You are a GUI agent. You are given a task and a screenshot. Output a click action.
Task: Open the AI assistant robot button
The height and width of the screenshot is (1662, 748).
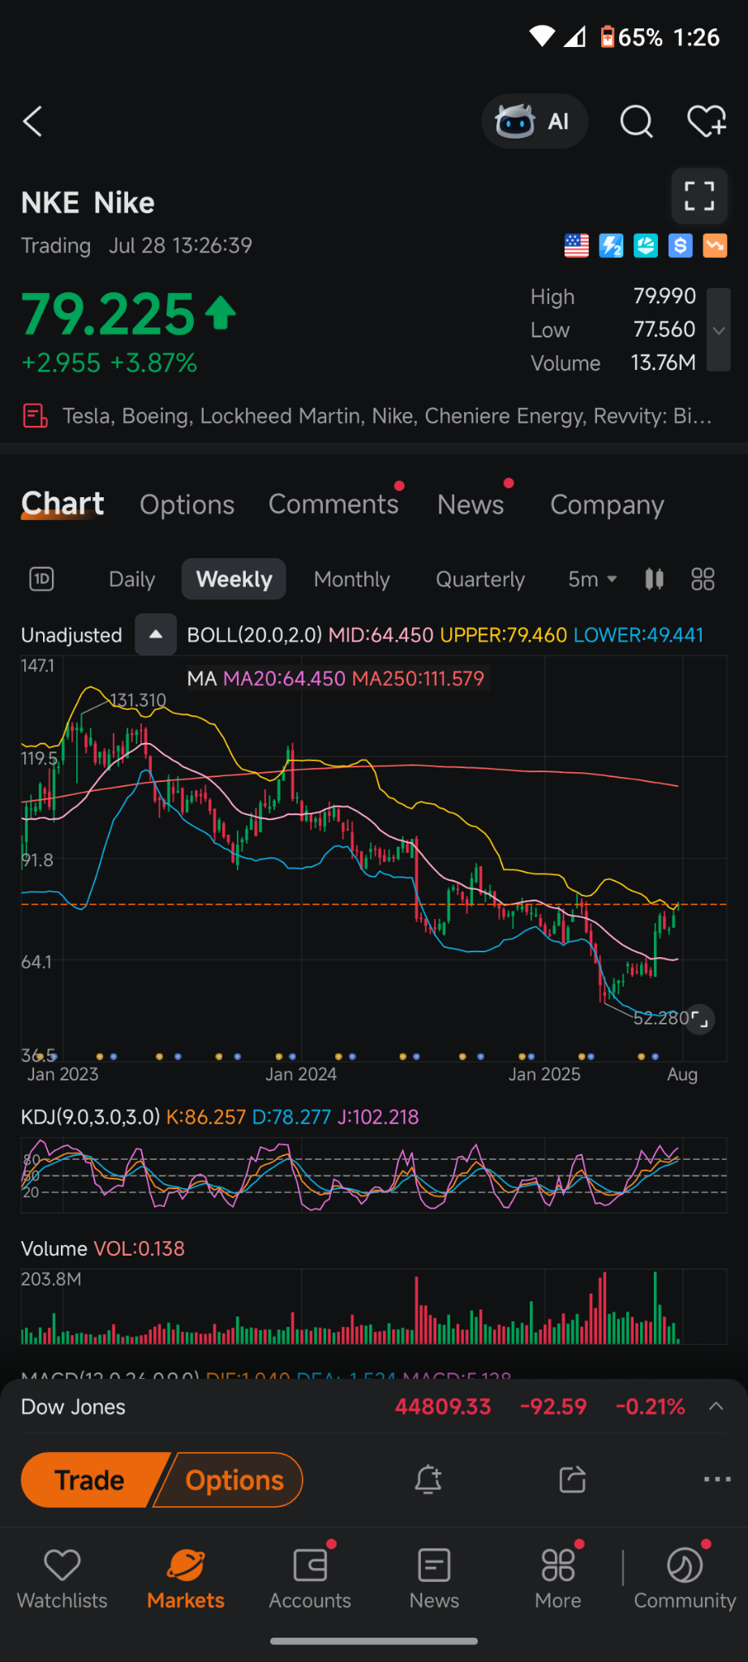pyautogui.click(x=535, y=122)
